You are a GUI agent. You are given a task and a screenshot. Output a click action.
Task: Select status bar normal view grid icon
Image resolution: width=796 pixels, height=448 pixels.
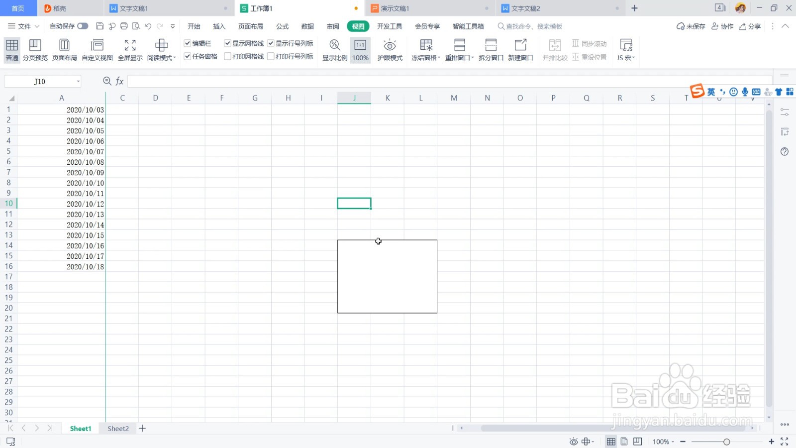[611, 442]
